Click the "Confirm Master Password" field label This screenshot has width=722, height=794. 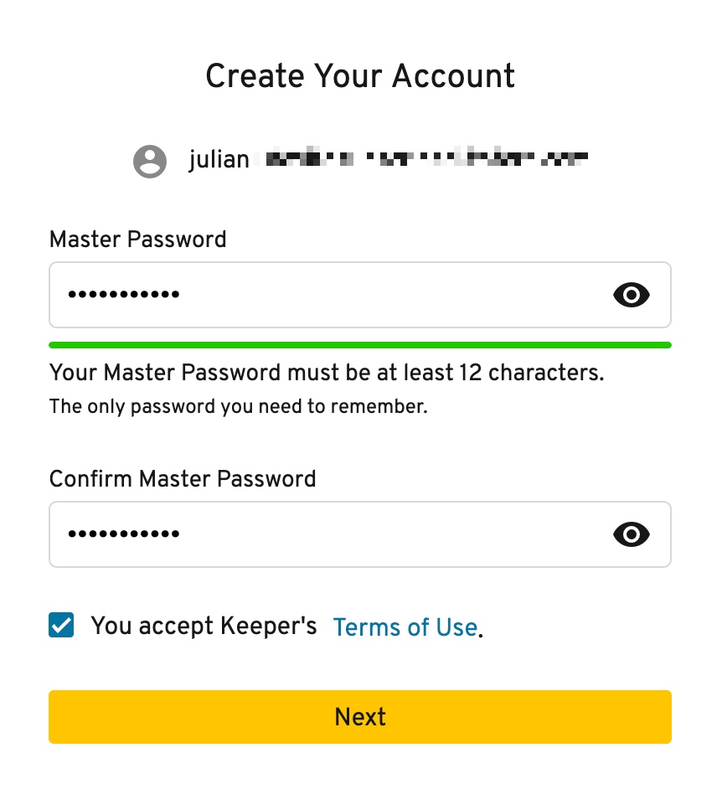[183, 478]
